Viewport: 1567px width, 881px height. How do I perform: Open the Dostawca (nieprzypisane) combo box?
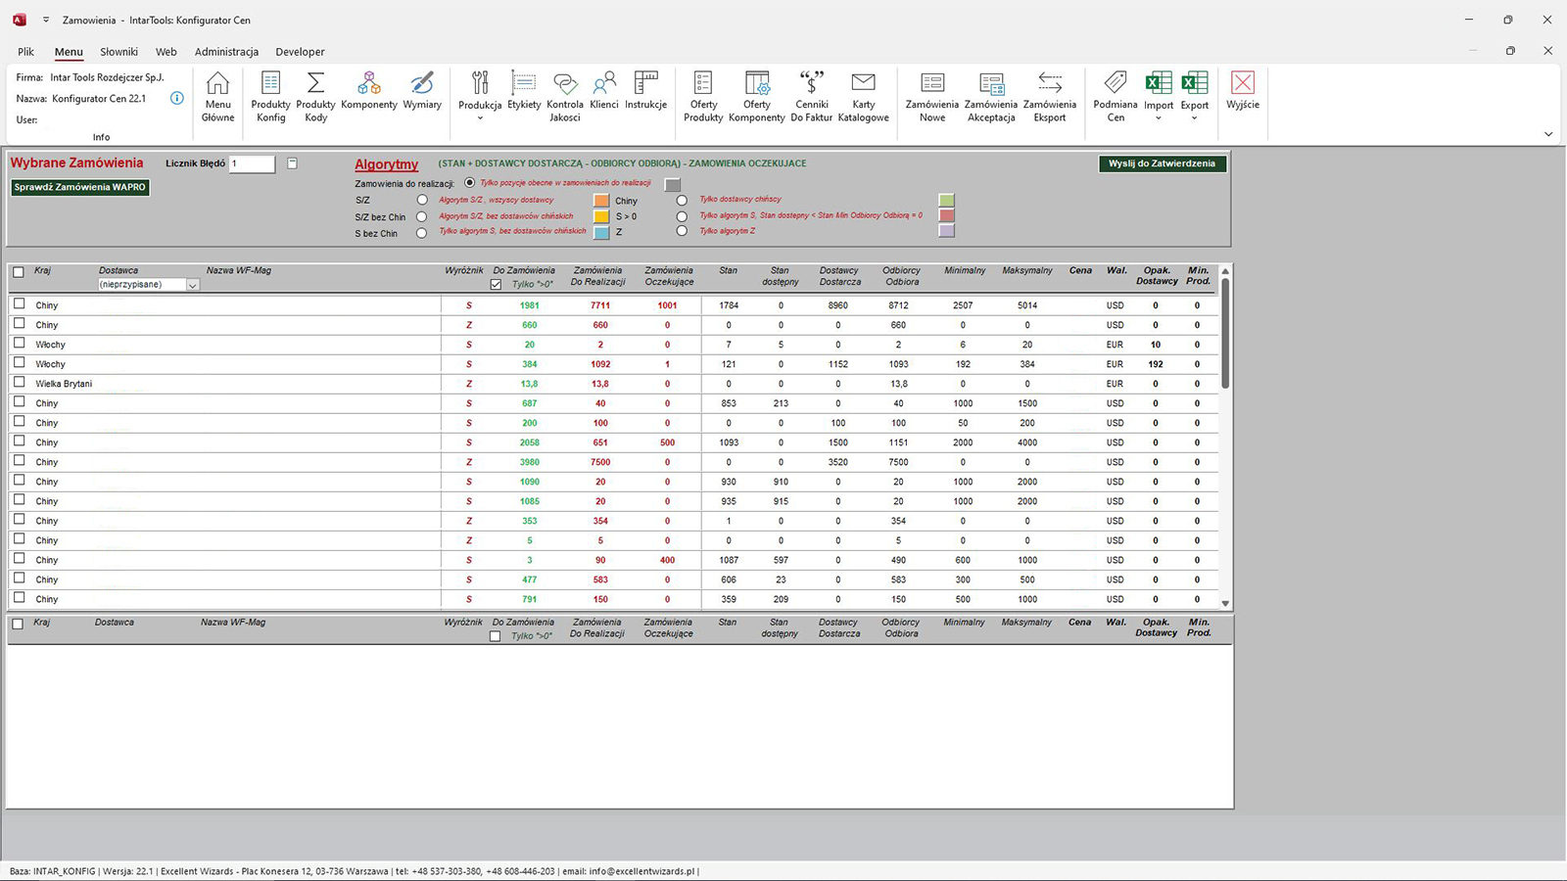coord(149,285)
